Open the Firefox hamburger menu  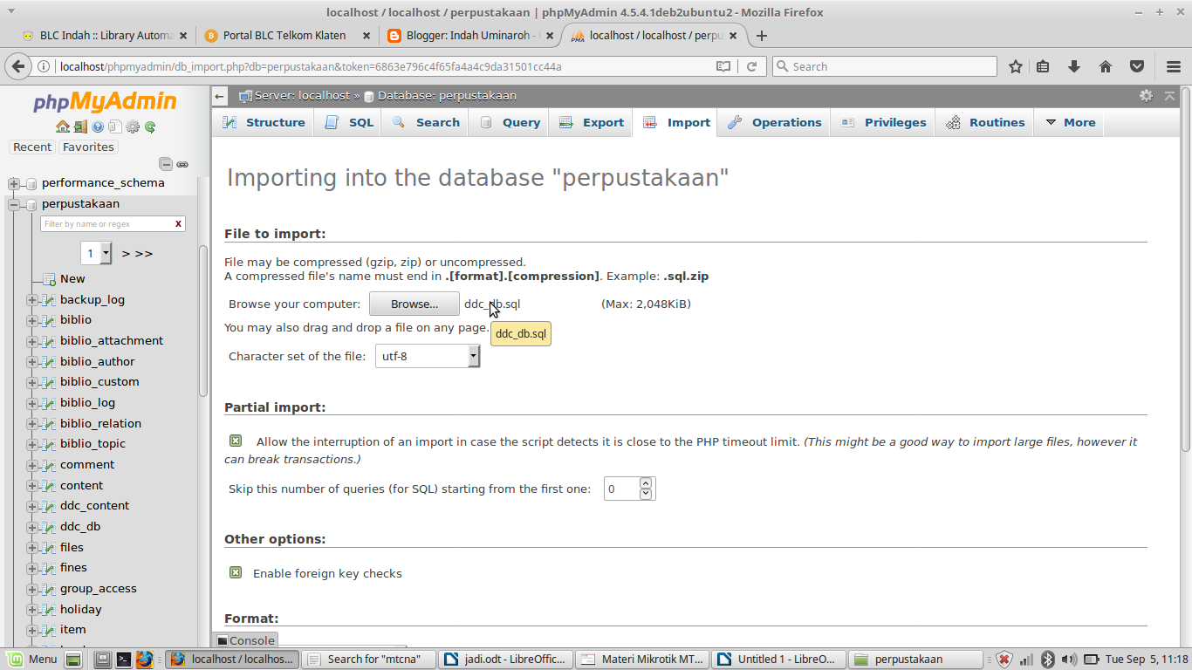1174,66
